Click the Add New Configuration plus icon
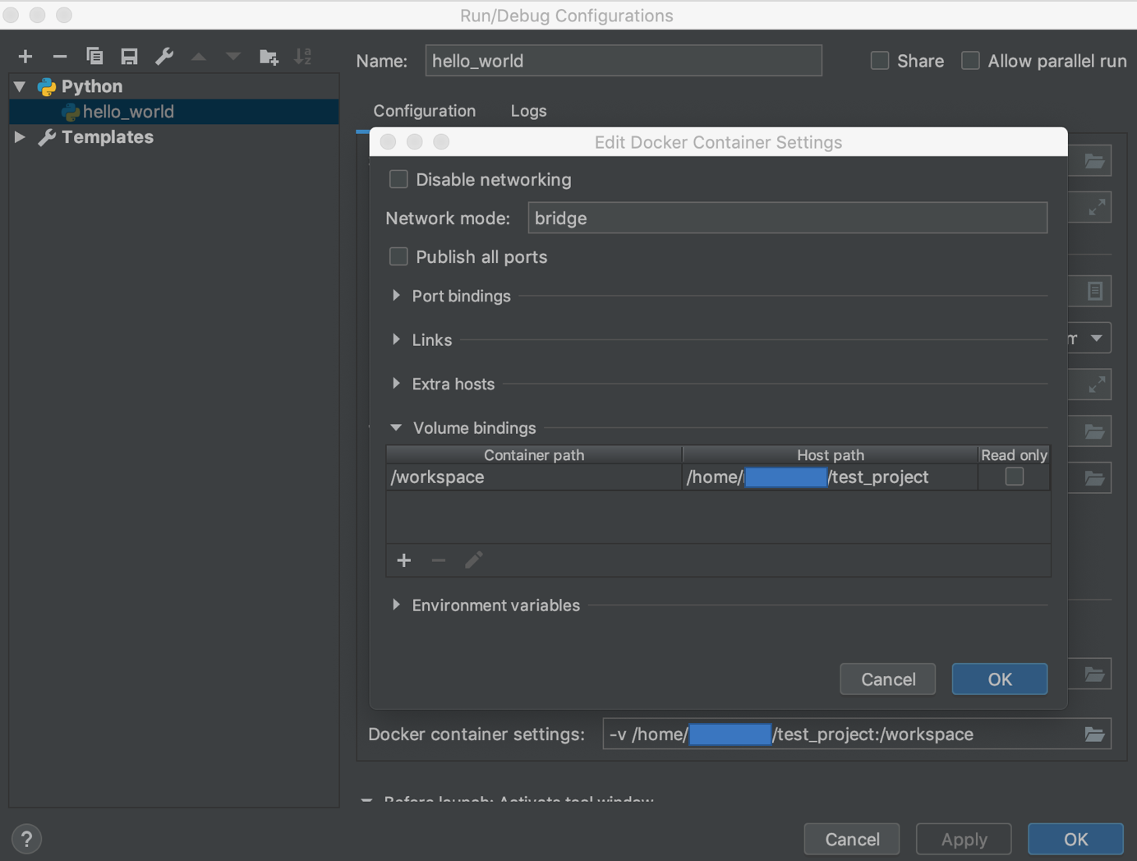 25,57
